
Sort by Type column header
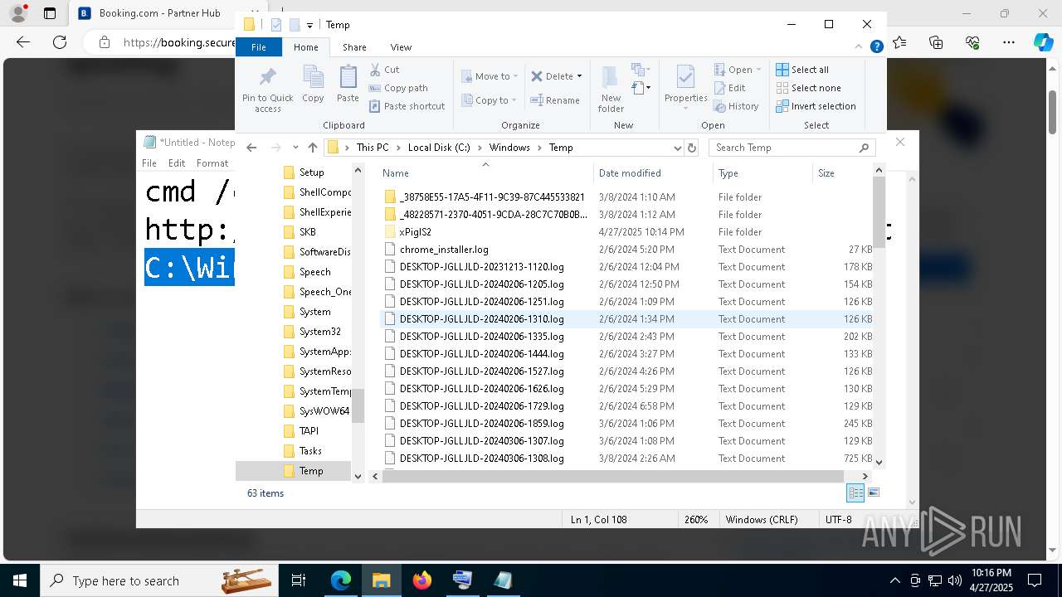762,173
